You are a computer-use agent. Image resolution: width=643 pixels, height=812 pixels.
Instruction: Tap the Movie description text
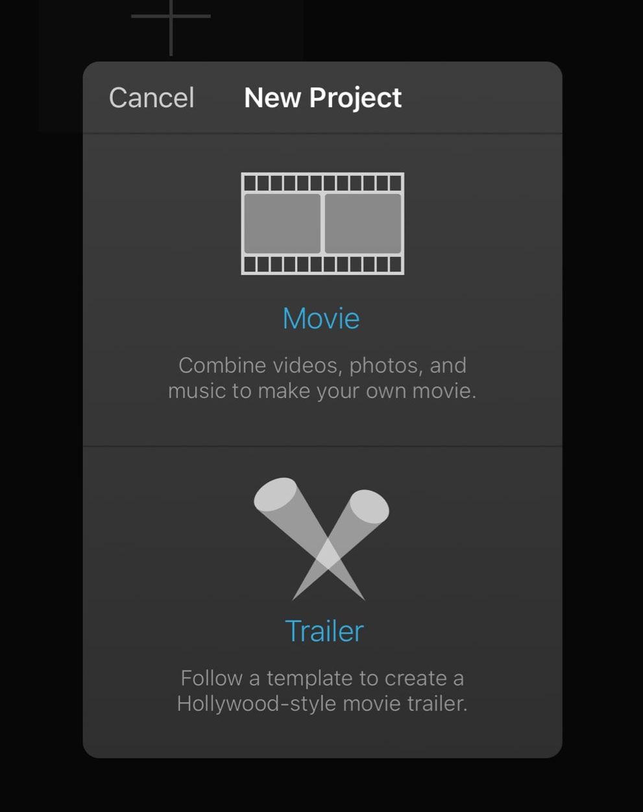[322, 377]
